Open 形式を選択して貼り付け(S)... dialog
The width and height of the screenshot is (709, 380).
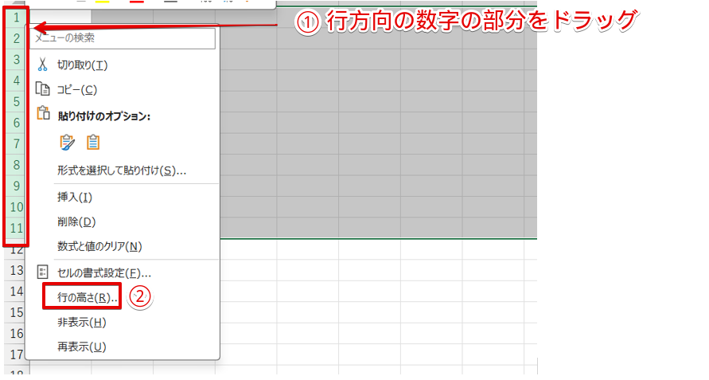pyautogui.click(x=122, y=170)
